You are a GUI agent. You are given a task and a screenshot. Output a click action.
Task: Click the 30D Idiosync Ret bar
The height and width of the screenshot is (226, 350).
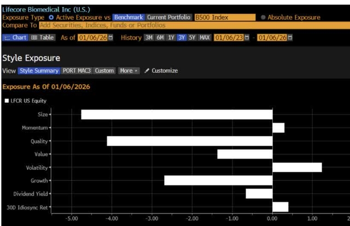281,207
